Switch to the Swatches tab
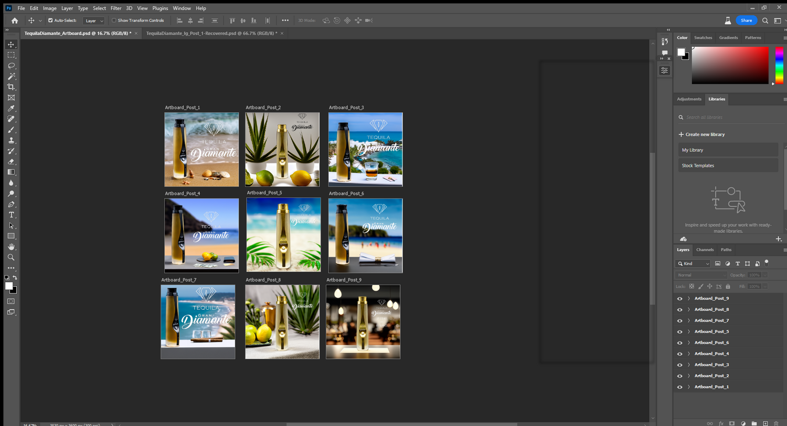The image size is (787, 426). click(x=703, y=38)
